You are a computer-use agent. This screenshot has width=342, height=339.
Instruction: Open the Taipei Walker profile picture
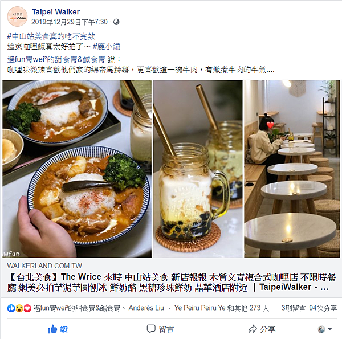coord(17,17)
